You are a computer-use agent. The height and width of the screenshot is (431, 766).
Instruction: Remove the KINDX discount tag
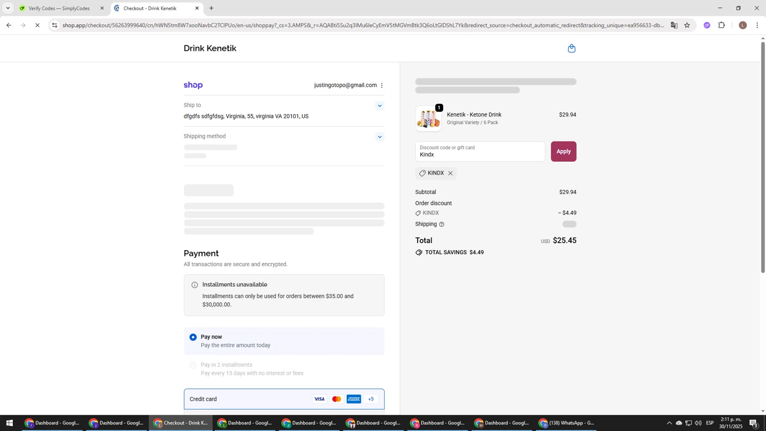[450, 173]
